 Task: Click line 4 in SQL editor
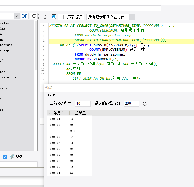pyautogui.click(x=120, y=40)
